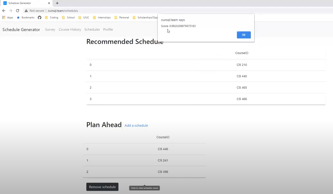333x194 pixels.
Task: Open a new browser tab
Action: [x=57, y=3]
